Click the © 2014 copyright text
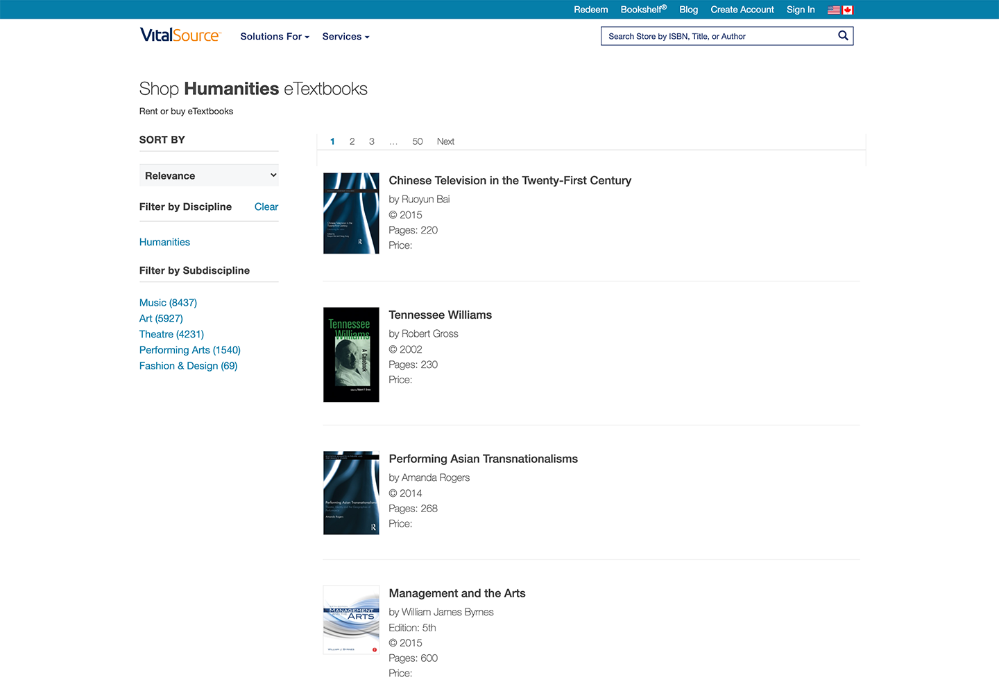 click(405, 493)
